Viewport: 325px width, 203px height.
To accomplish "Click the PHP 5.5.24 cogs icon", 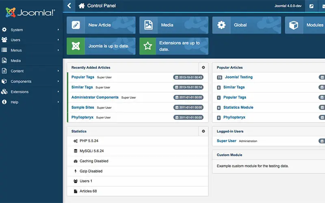I will 76,141.
